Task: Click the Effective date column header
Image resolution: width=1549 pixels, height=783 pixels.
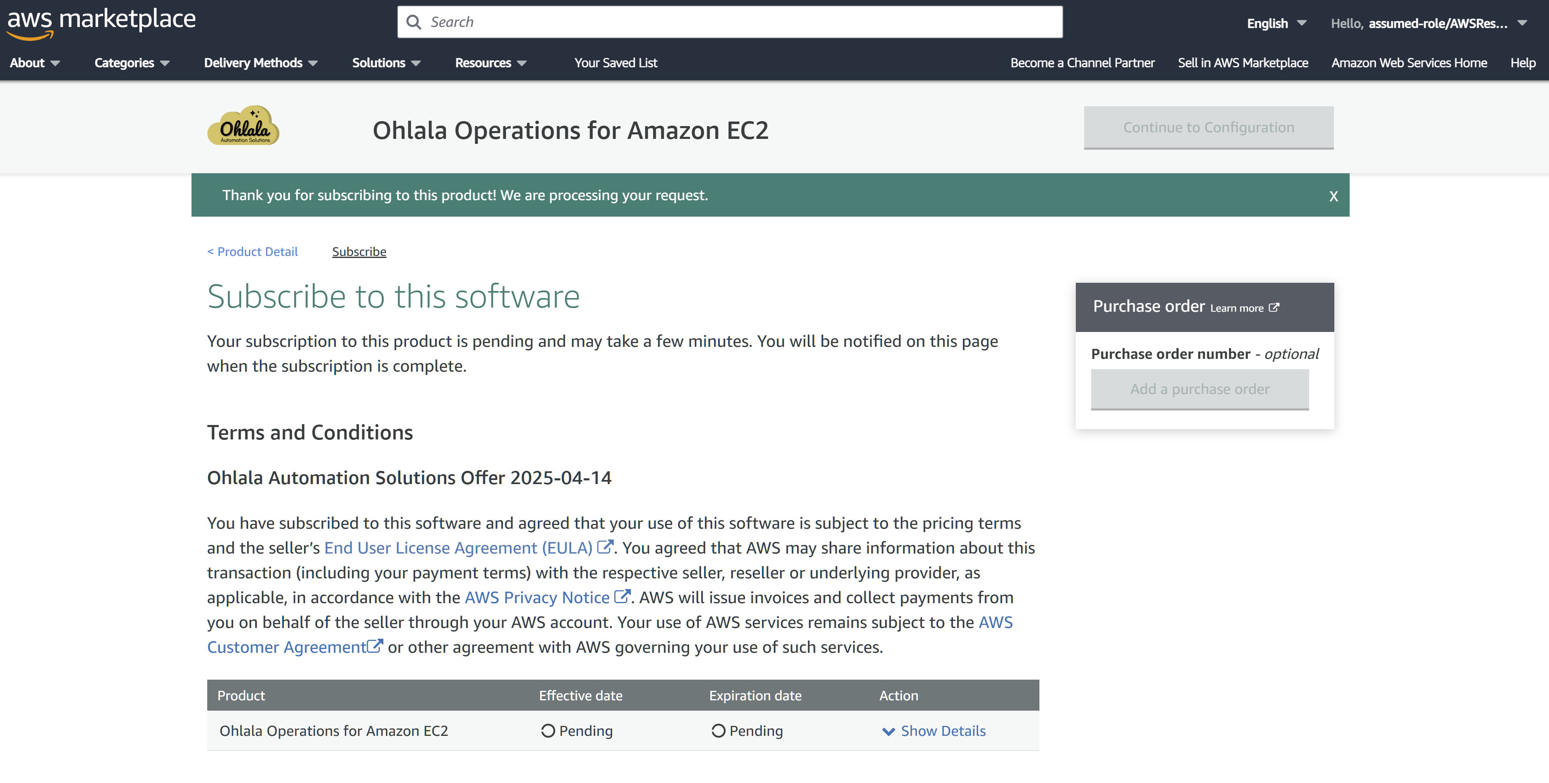Action: point(580,695)
